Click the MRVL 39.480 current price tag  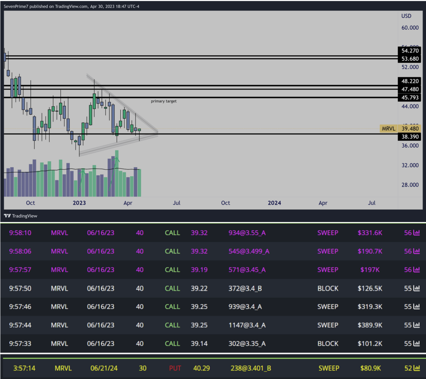(x=400, y=129)
